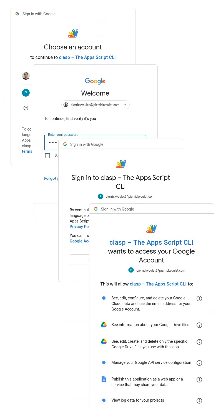The width and height of the screenshot is (221, 408).
Task: Click the Use another account person icon
Action: click(x=26, y=108)
